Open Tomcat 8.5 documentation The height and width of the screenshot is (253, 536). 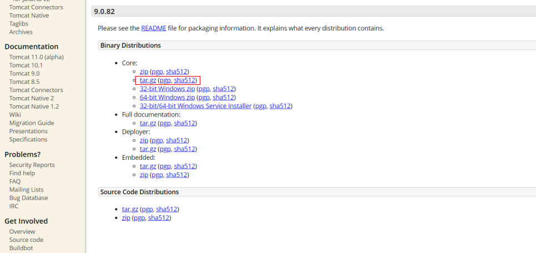(x=24, y=82)
